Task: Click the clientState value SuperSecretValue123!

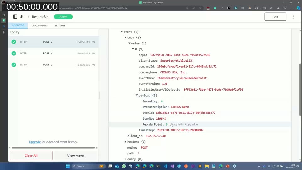Action: [x=177, y=61]
